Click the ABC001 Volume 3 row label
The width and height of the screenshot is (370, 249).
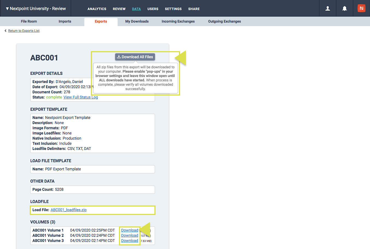coord(48,241)
